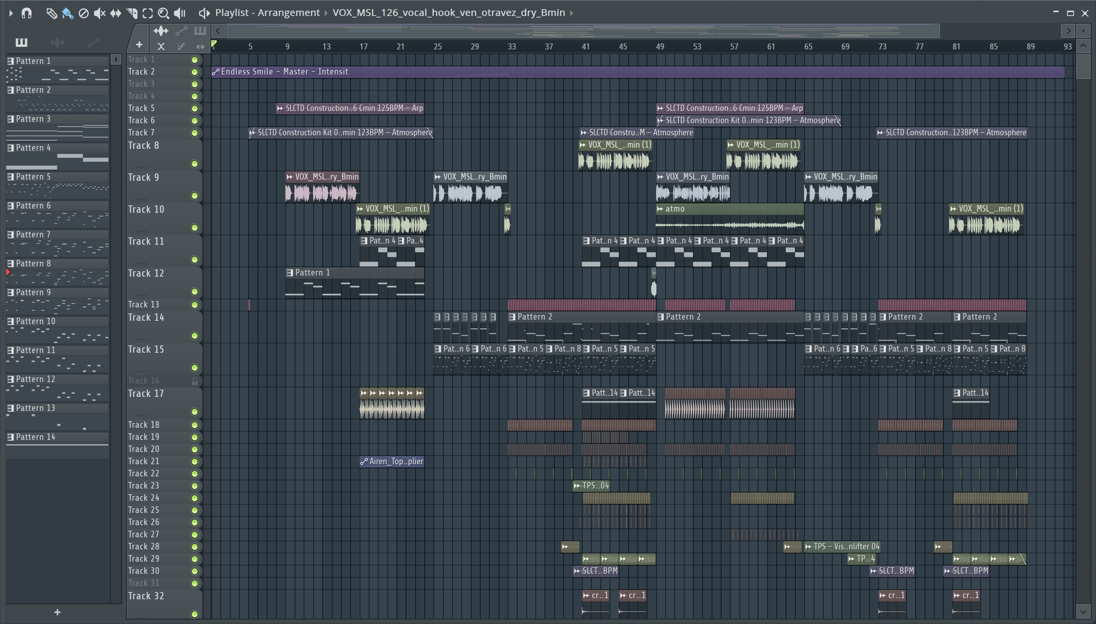Select the Playback scrub speaker tool
Screen dimensions: 1096x624
(x=180, y=13)
